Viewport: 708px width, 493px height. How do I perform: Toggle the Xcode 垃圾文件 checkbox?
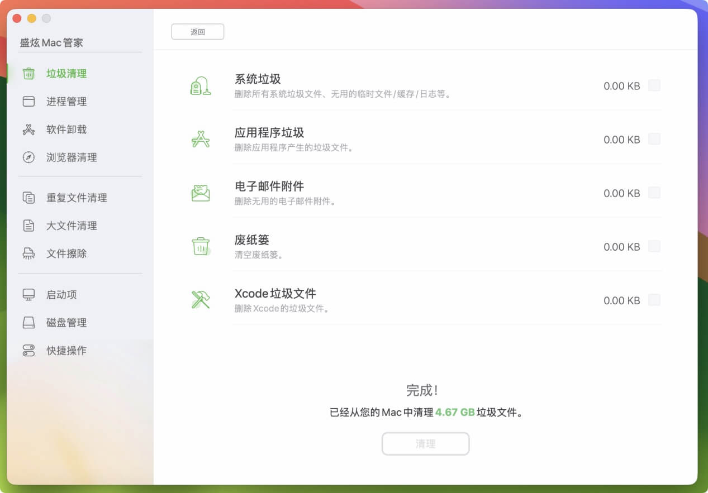pyautogui.click(x=654, y=300)
